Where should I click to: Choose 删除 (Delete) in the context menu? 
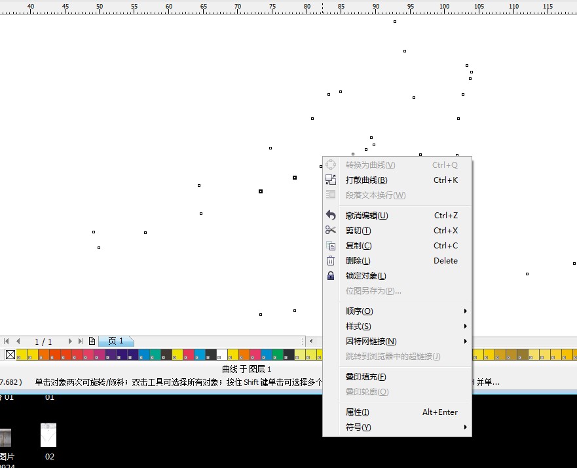tap(397, 261)
